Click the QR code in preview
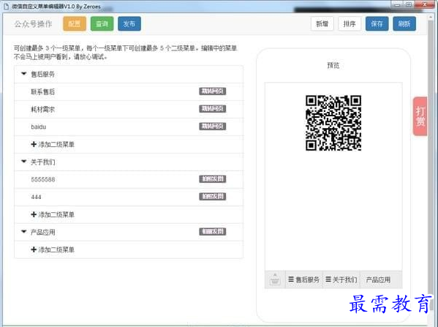This screenshot has height=327, width=438. point(333,123)
